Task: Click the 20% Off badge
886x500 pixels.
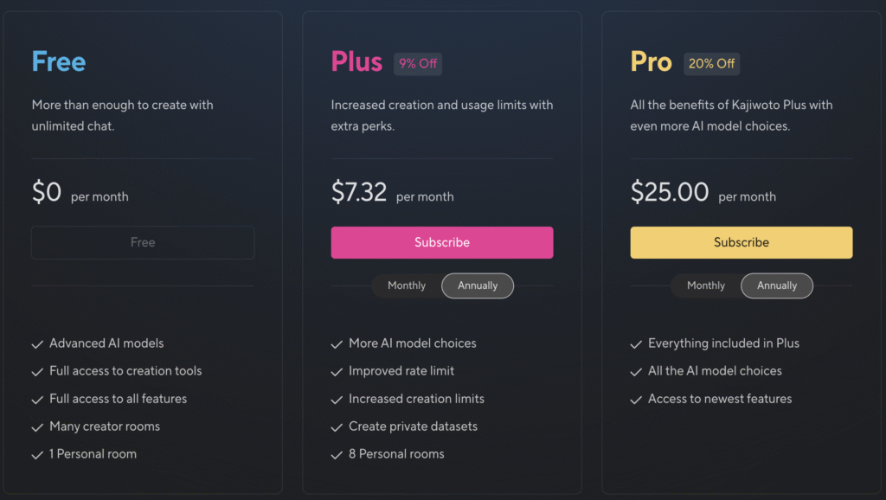Action: (x=711, y=64)
